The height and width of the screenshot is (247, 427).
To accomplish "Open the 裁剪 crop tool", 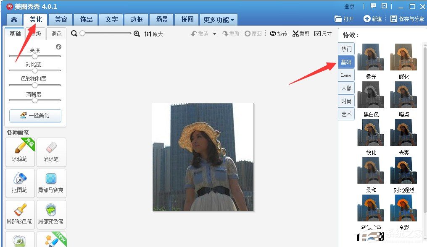I will click(301, 34).
